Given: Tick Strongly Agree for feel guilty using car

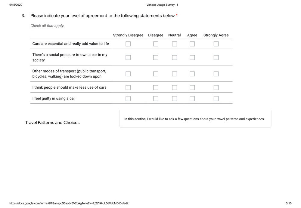Looking at the screenshot, I should (x=216, y=99).
